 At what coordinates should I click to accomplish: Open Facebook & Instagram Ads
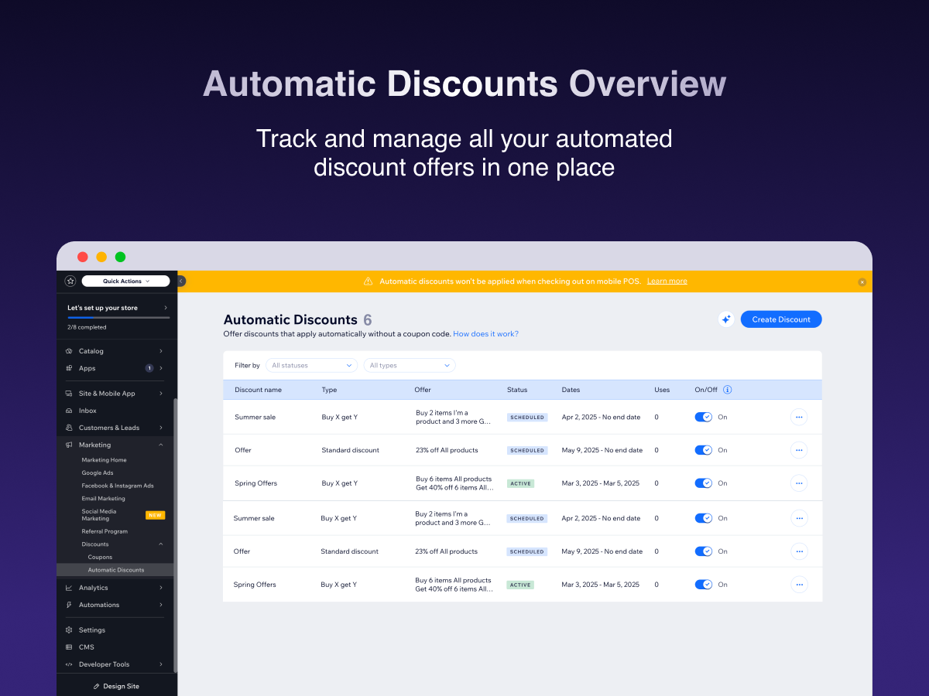[x=118, y=486]
